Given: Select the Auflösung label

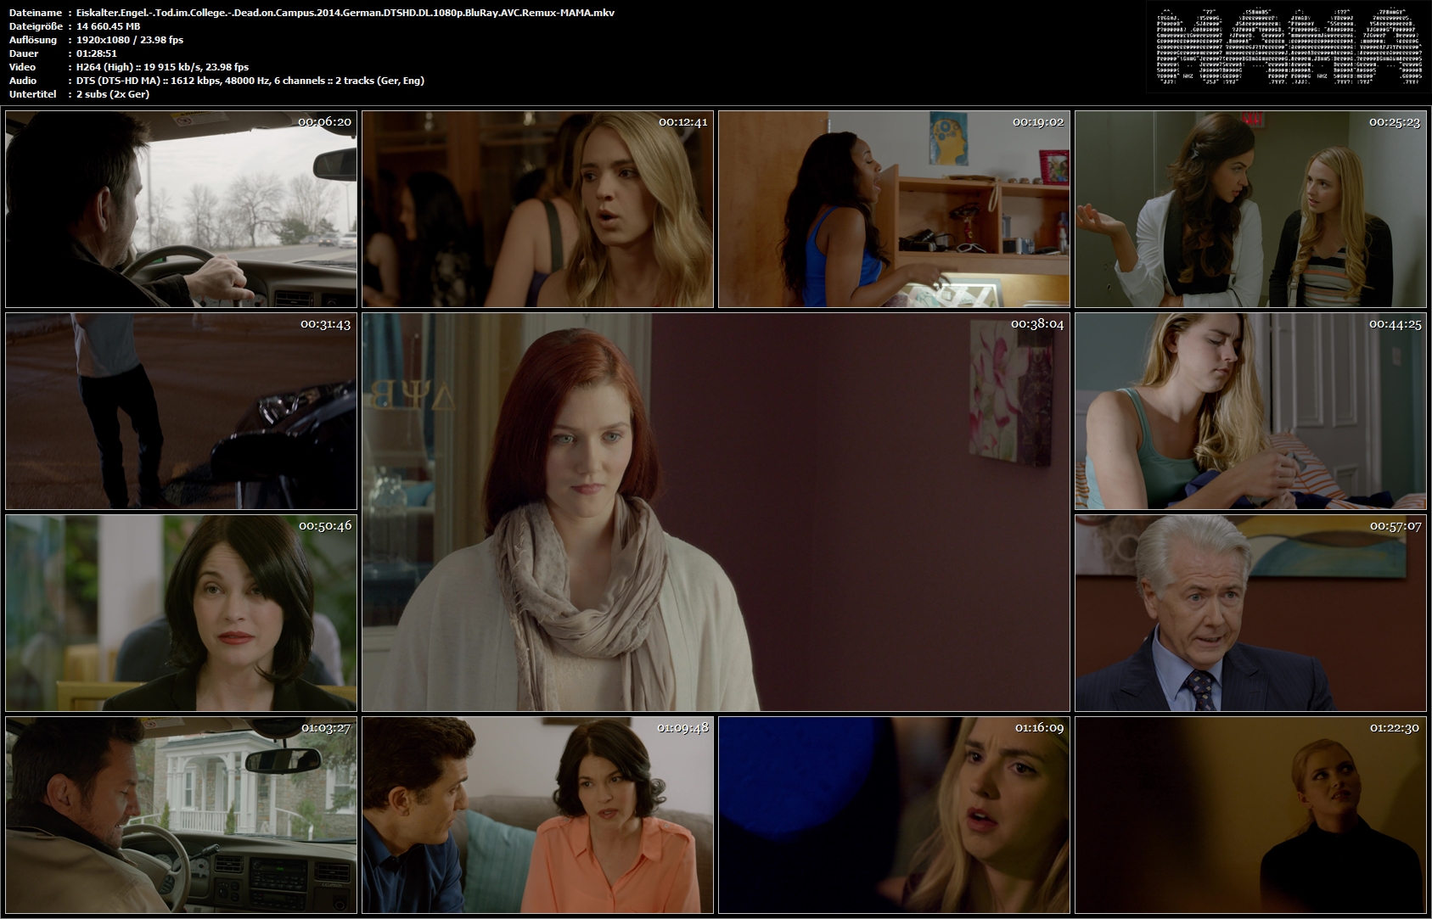Looking at the screenshot, I should point(33,40).
